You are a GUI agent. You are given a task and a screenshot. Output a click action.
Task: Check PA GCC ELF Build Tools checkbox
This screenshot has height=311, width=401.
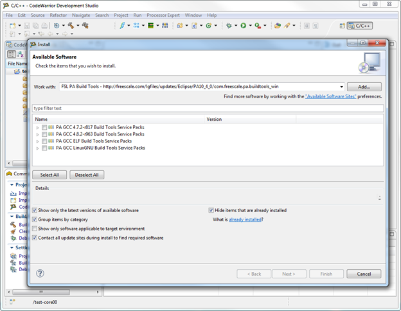click(x=44, y=141)
